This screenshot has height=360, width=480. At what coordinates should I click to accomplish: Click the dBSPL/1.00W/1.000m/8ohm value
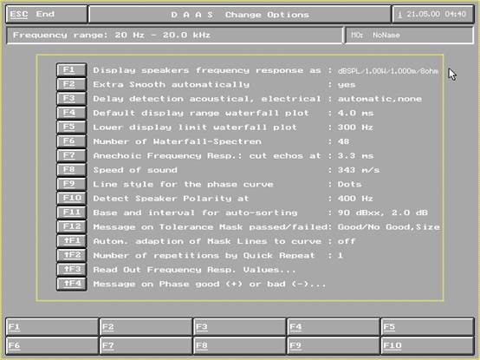(x=388, y=71)
